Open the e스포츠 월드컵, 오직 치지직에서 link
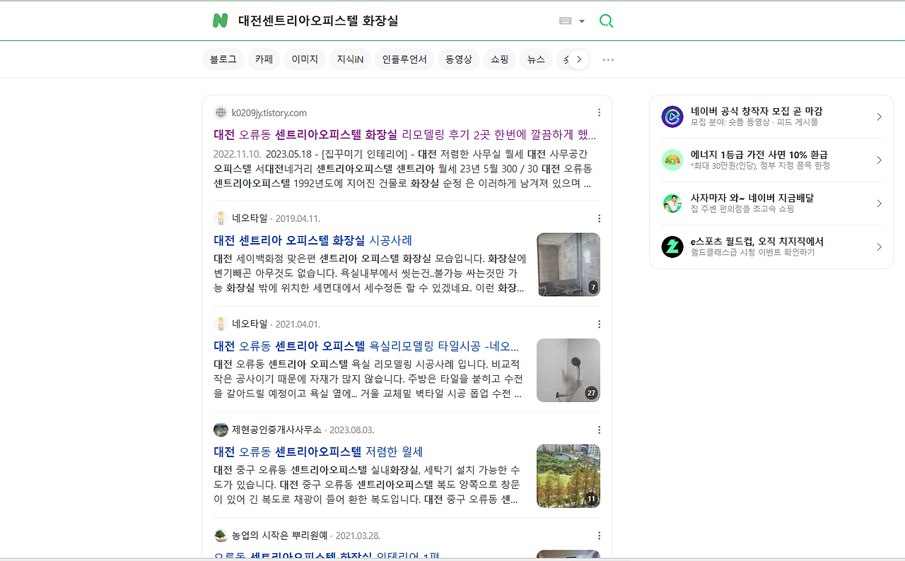This screenshot has height=561, width=905. [757, 241]
